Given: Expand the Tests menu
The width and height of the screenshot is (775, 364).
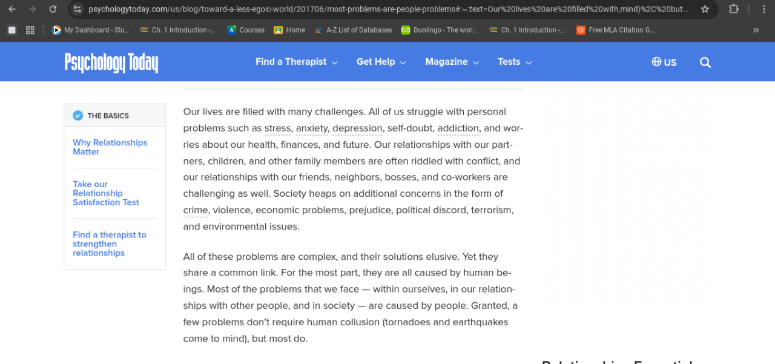Looking at the screenshot, I should tap(514, 62).
